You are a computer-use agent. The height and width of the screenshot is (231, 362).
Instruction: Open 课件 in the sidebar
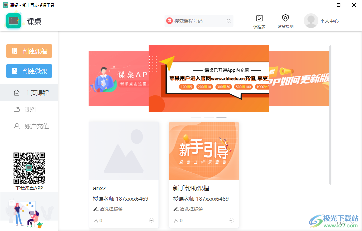29,109
